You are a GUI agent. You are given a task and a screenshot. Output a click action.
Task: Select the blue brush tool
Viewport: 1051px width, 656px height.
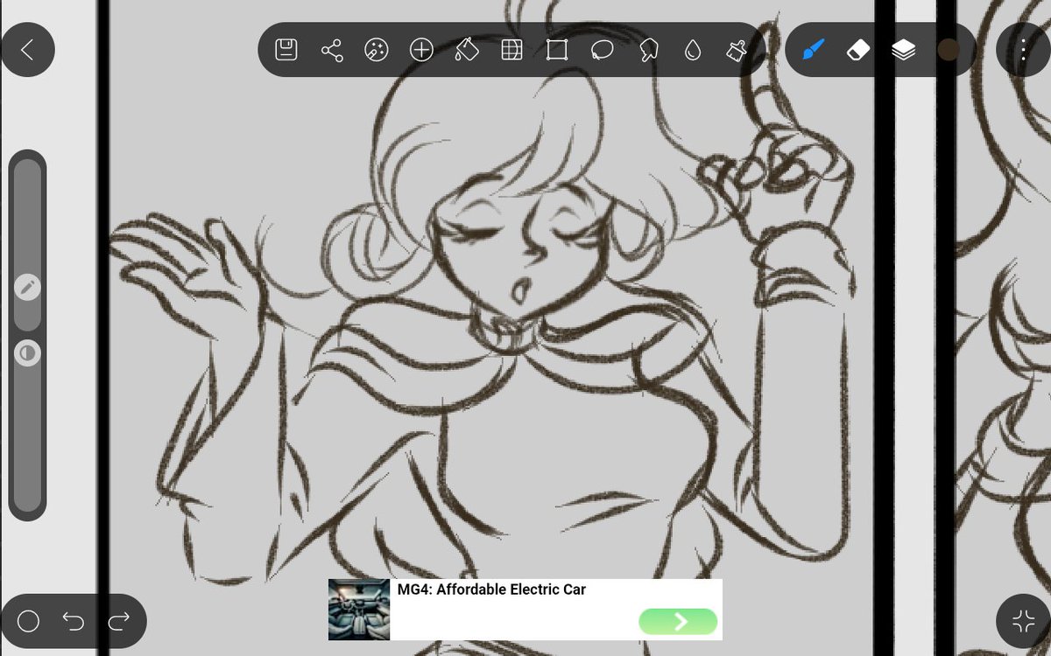coord(814,50)
